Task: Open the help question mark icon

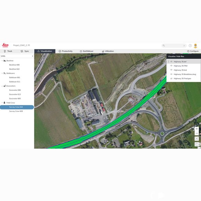Action: click(x=190, y=45)
